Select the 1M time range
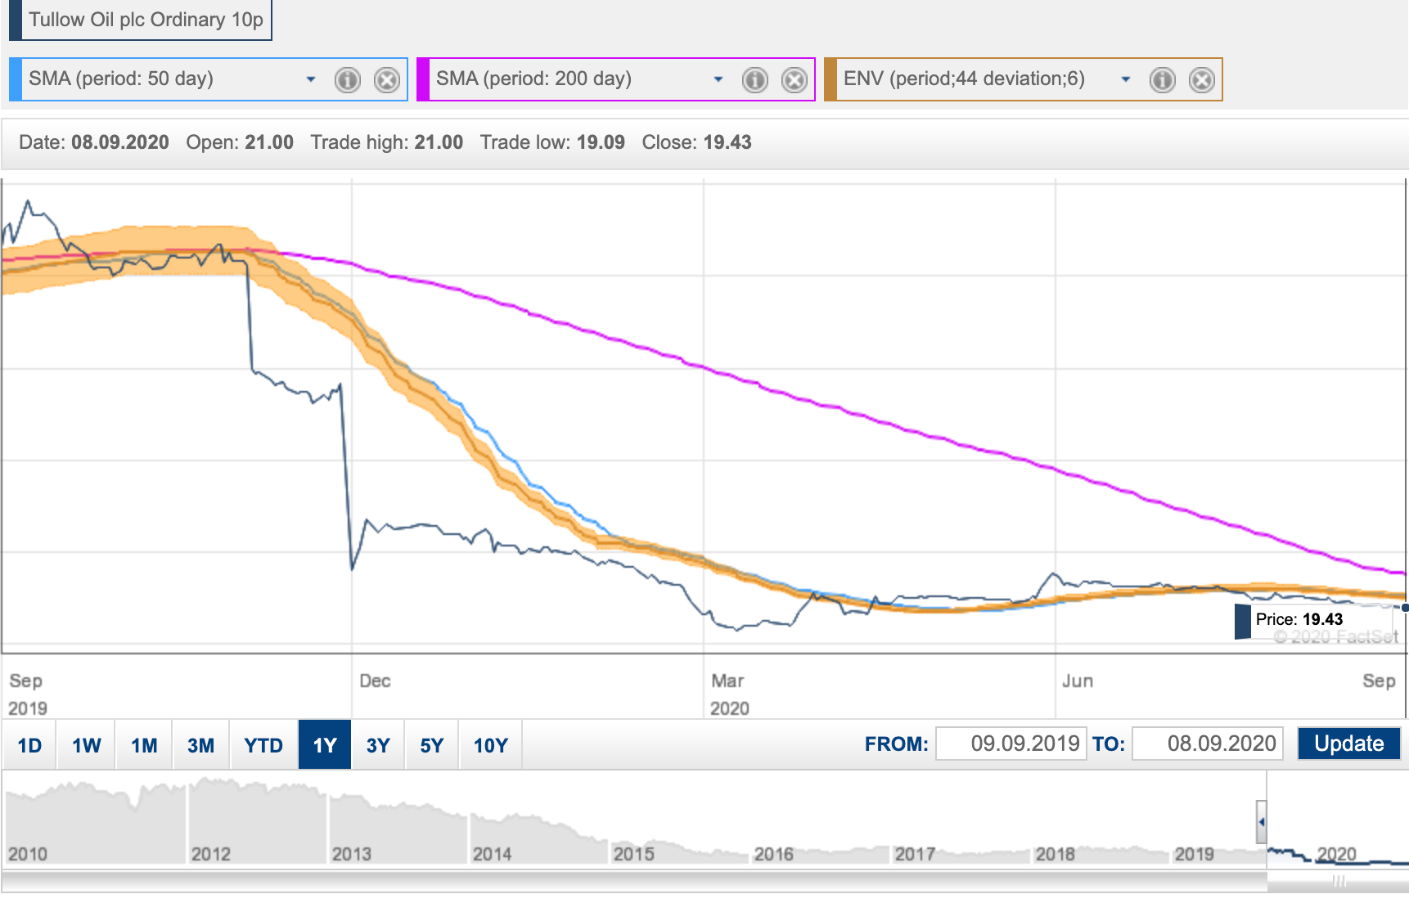1409x903 pixels. pos(144,745)
